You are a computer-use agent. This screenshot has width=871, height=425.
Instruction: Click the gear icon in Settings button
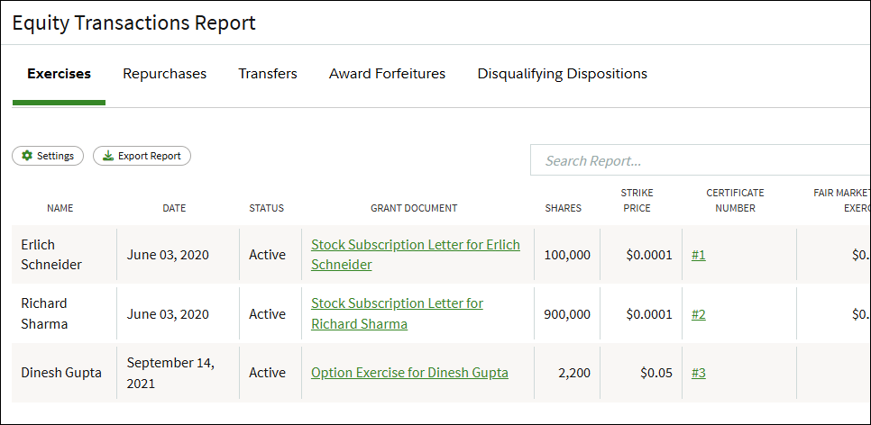point(27,156)
